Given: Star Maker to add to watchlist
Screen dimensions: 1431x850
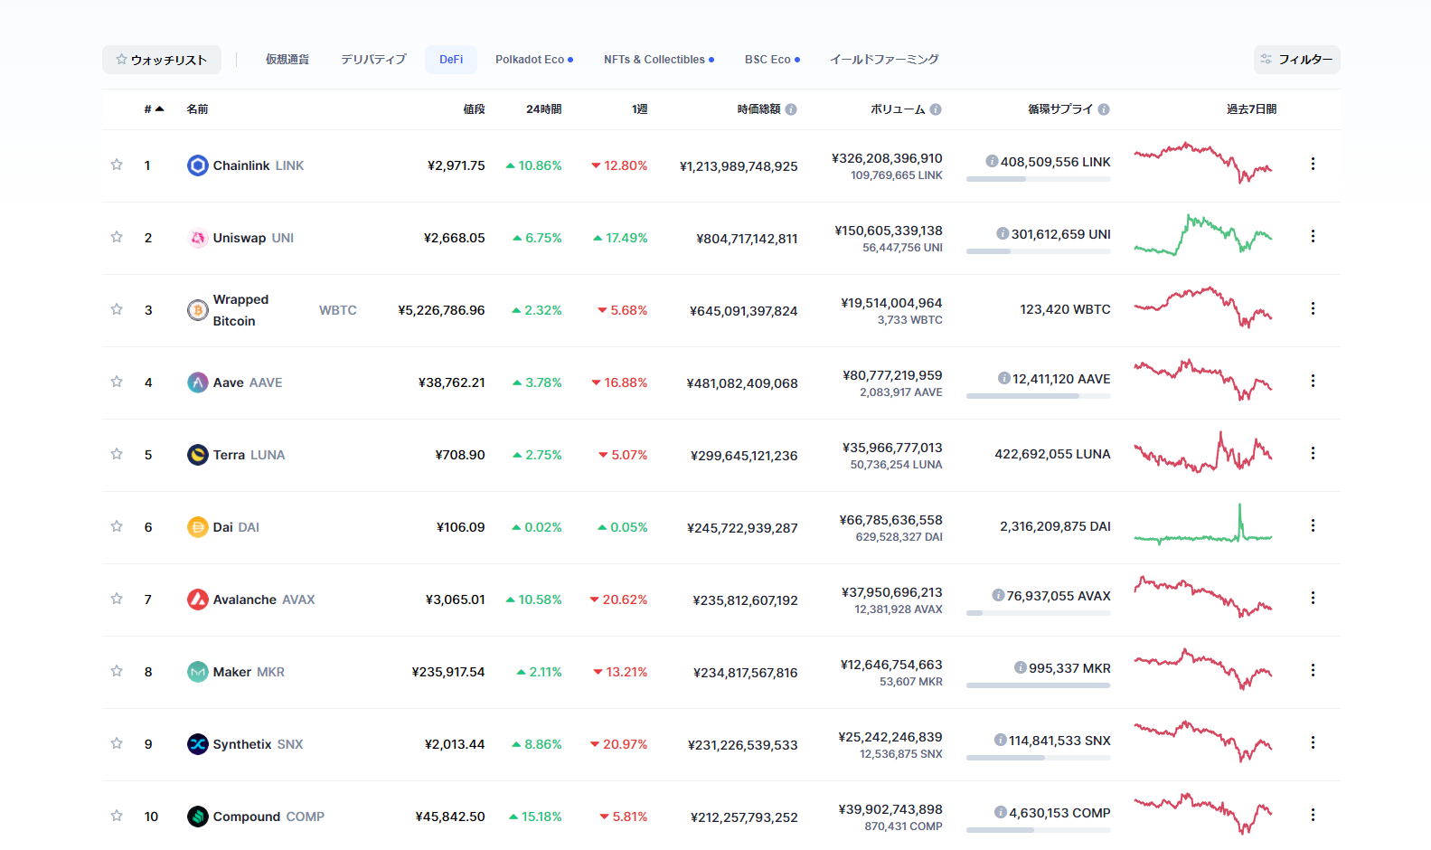Looking at the screenshot, I should coord(117,671).
